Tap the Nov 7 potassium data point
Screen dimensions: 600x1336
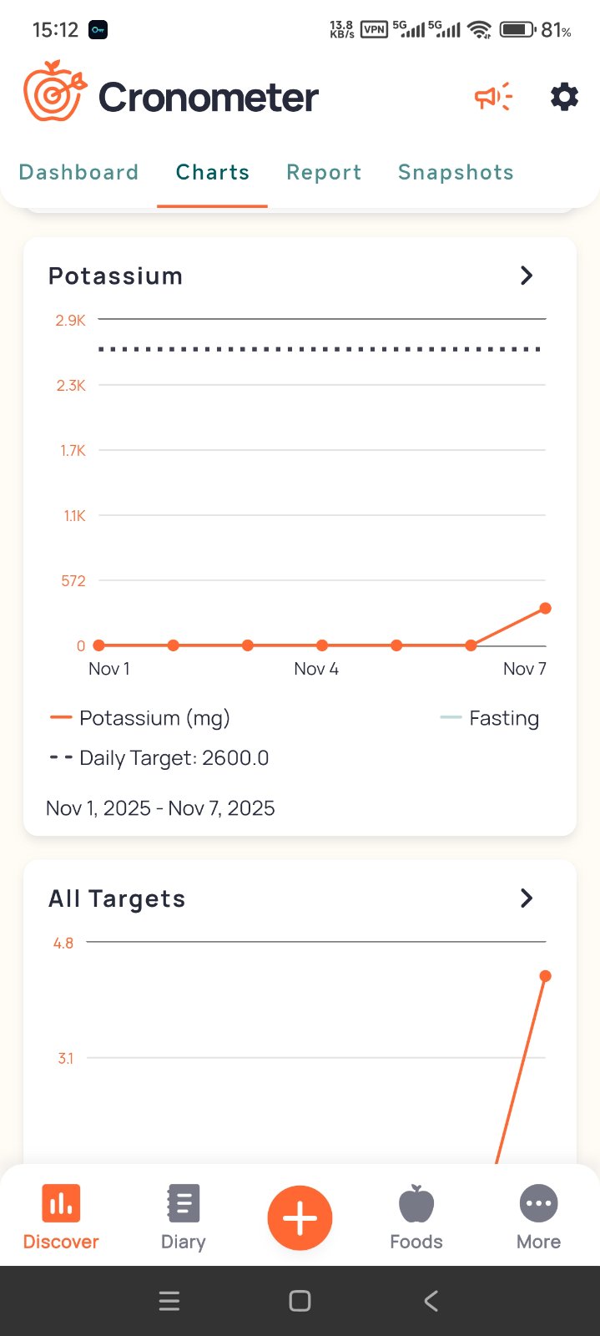pyautogui.click(x=545, y=608)
